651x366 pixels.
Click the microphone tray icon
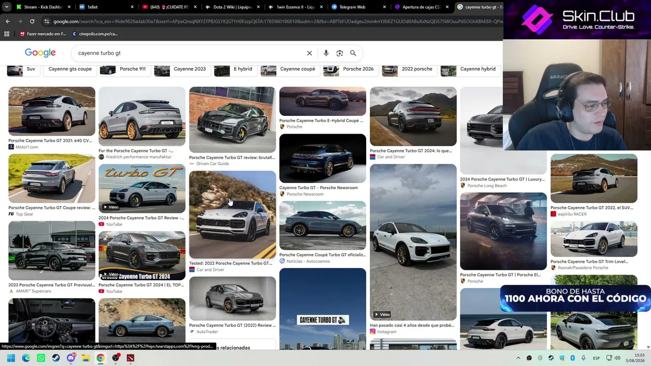click(583, 358)
